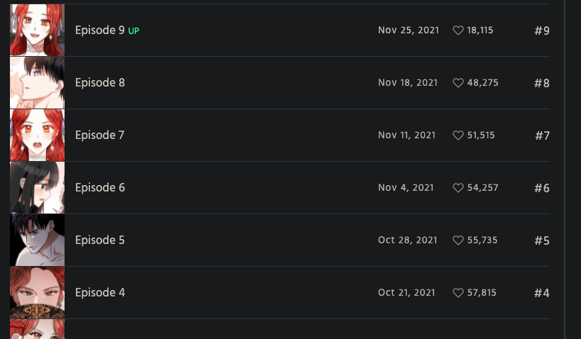This screenshot has height=339, width=581.
Task: Go to Episode 8 title
Action: 99,83
